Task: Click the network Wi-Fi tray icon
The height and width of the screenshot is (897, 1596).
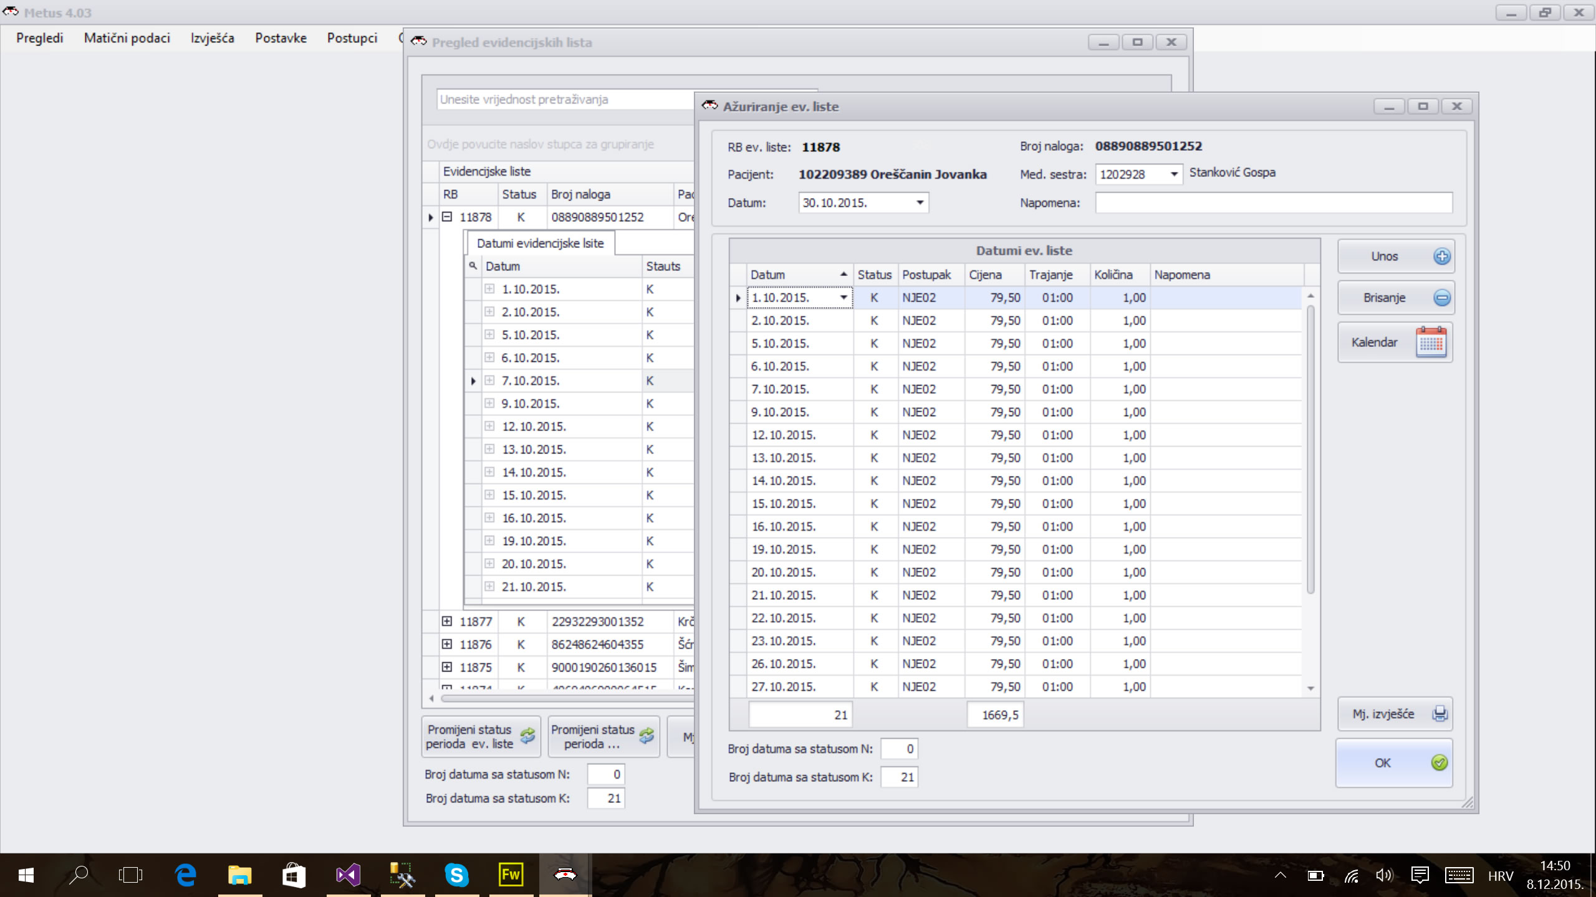Action: (x=1351, y=876)
